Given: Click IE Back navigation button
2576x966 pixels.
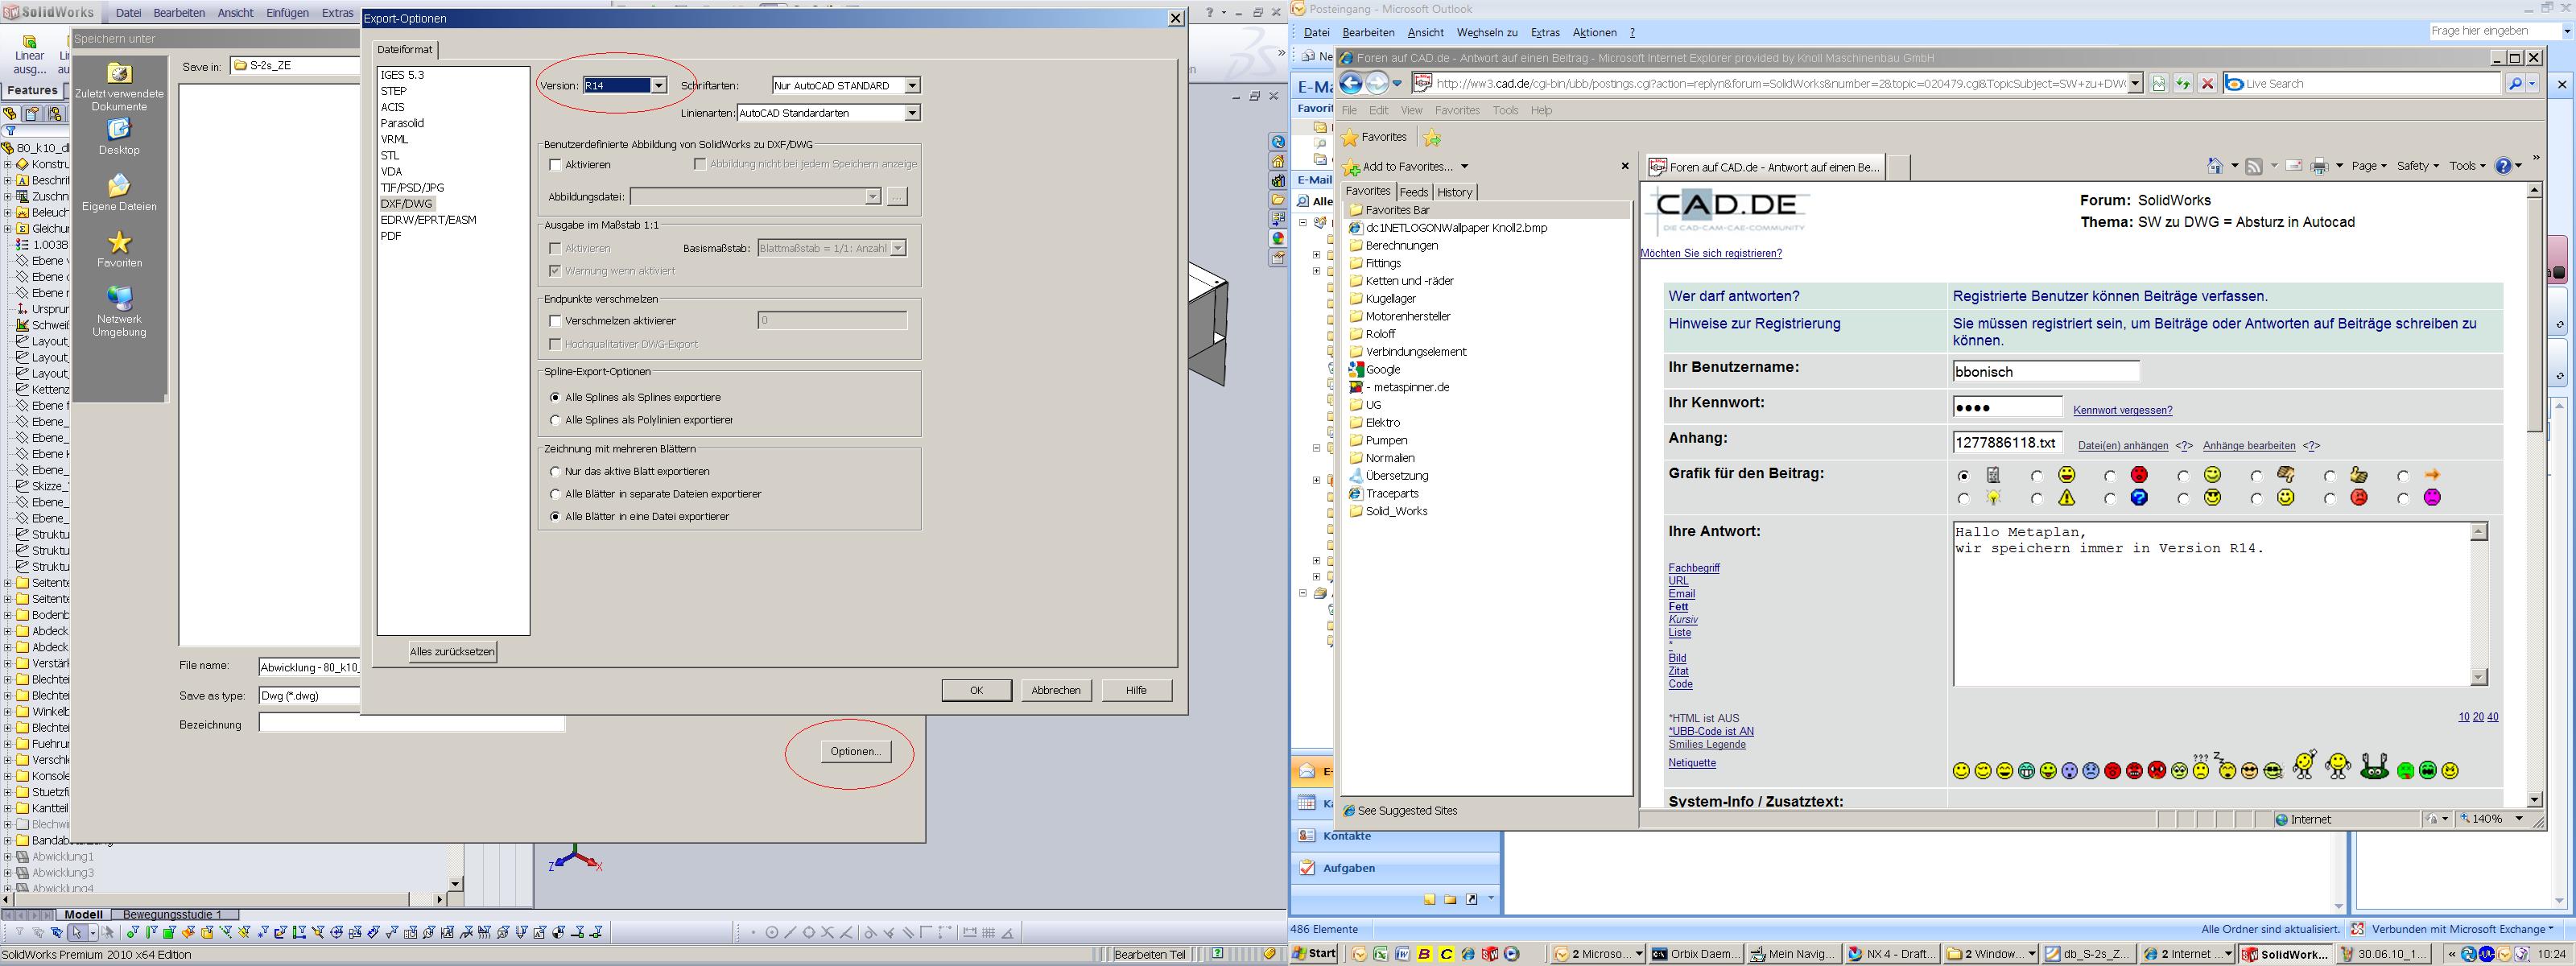Looking at the screenshot, I should coord(1351,84).
